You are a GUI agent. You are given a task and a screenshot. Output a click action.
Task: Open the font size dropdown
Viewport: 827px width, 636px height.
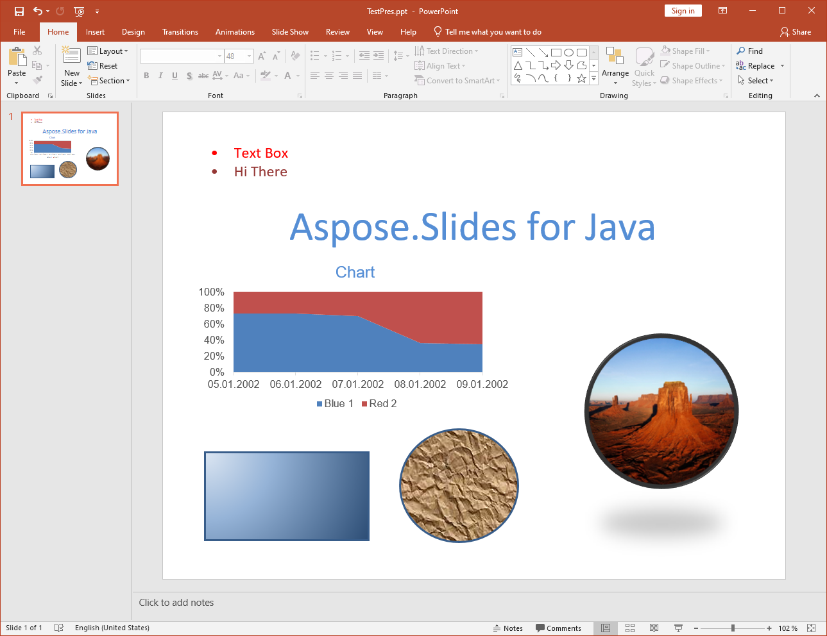[249, 56]
